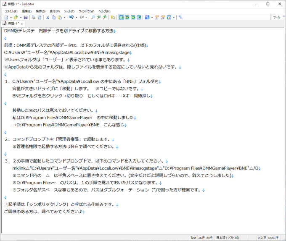Viewport: 286px width, 241px height.
Task: Click the Paste clipboard icon
Action: (60, 17)
